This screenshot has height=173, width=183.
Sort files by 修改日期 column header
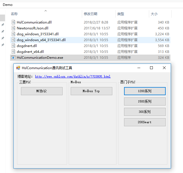(91, 14)
